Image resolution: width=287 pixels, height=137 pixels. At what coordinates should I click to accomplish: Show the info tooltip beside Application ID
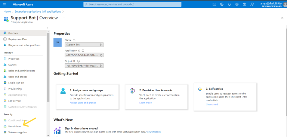pos(83,51)
